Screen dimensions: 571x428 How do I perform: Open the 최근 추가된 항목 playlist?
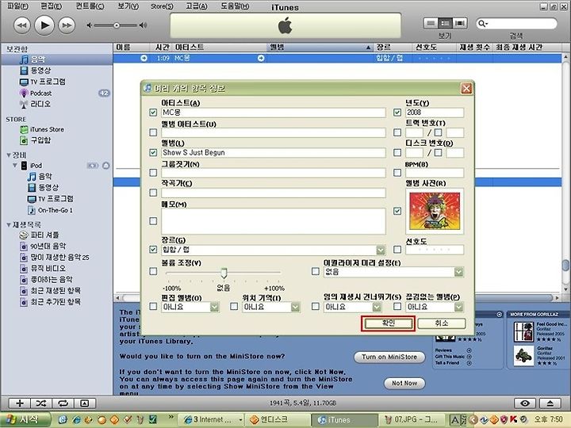click(50, 302)
